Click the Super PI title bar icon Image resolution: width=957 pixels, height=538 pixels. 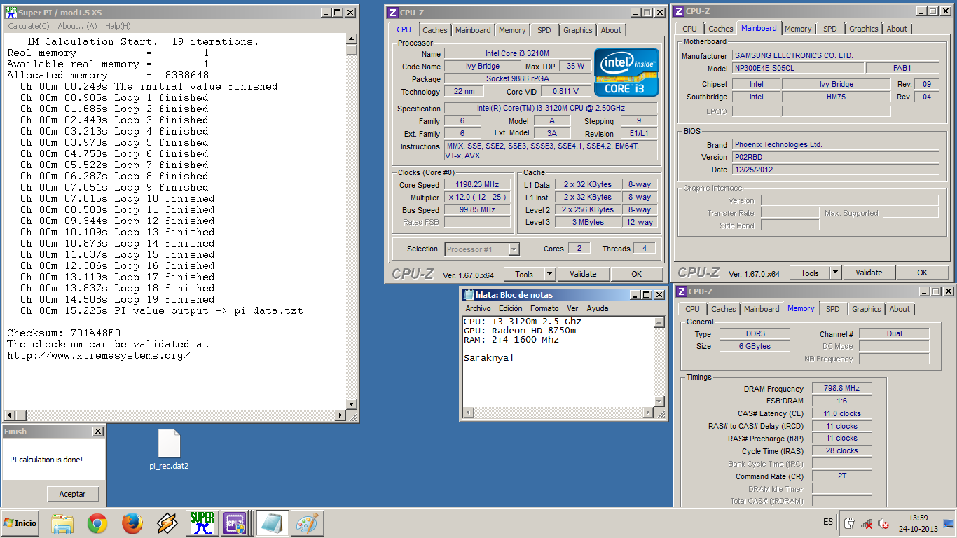coord(10,12)
